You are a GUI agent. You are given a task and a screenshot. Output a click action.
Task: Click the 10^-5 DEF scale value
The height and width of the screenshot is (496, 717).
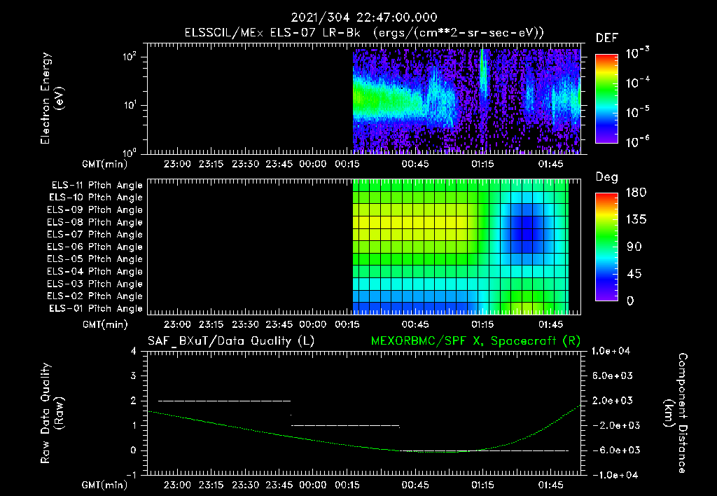coord(637,112)
